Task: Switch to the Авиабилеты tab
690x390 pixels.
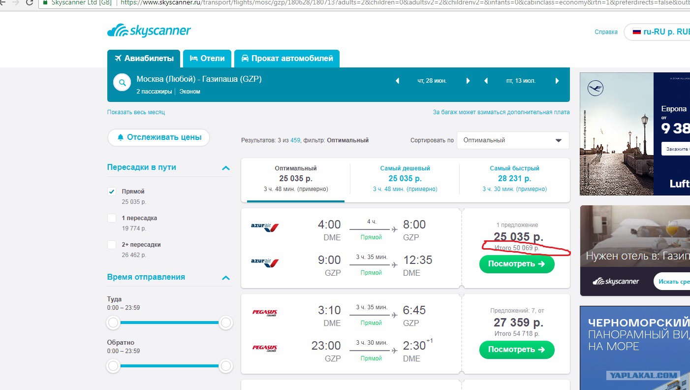Action: coord(144,58)
